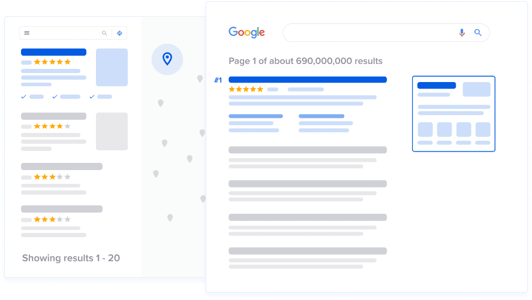The height and width of the screenshot is (300, 532).
Task: Click the blue Google search magnifier icon
Action: (478, 33)
